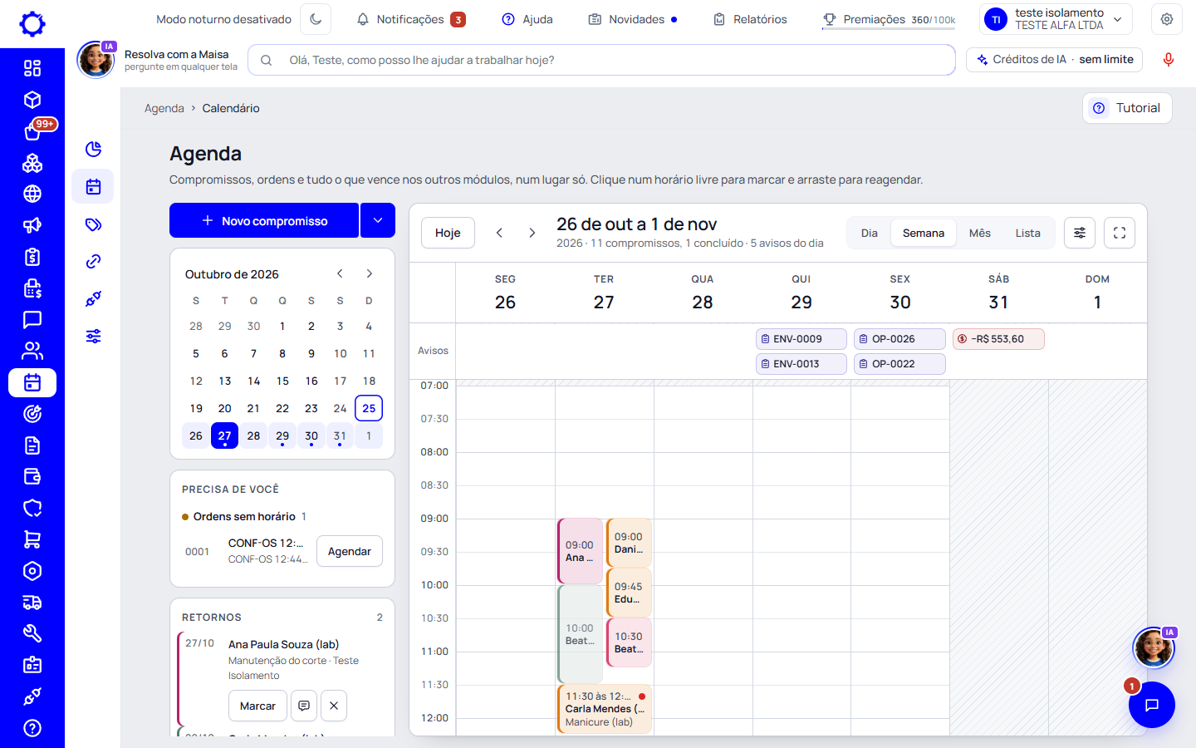Open the shield icon in left sidebar
The width and height of the screenshot is (1196, 748).
[32, 508]
